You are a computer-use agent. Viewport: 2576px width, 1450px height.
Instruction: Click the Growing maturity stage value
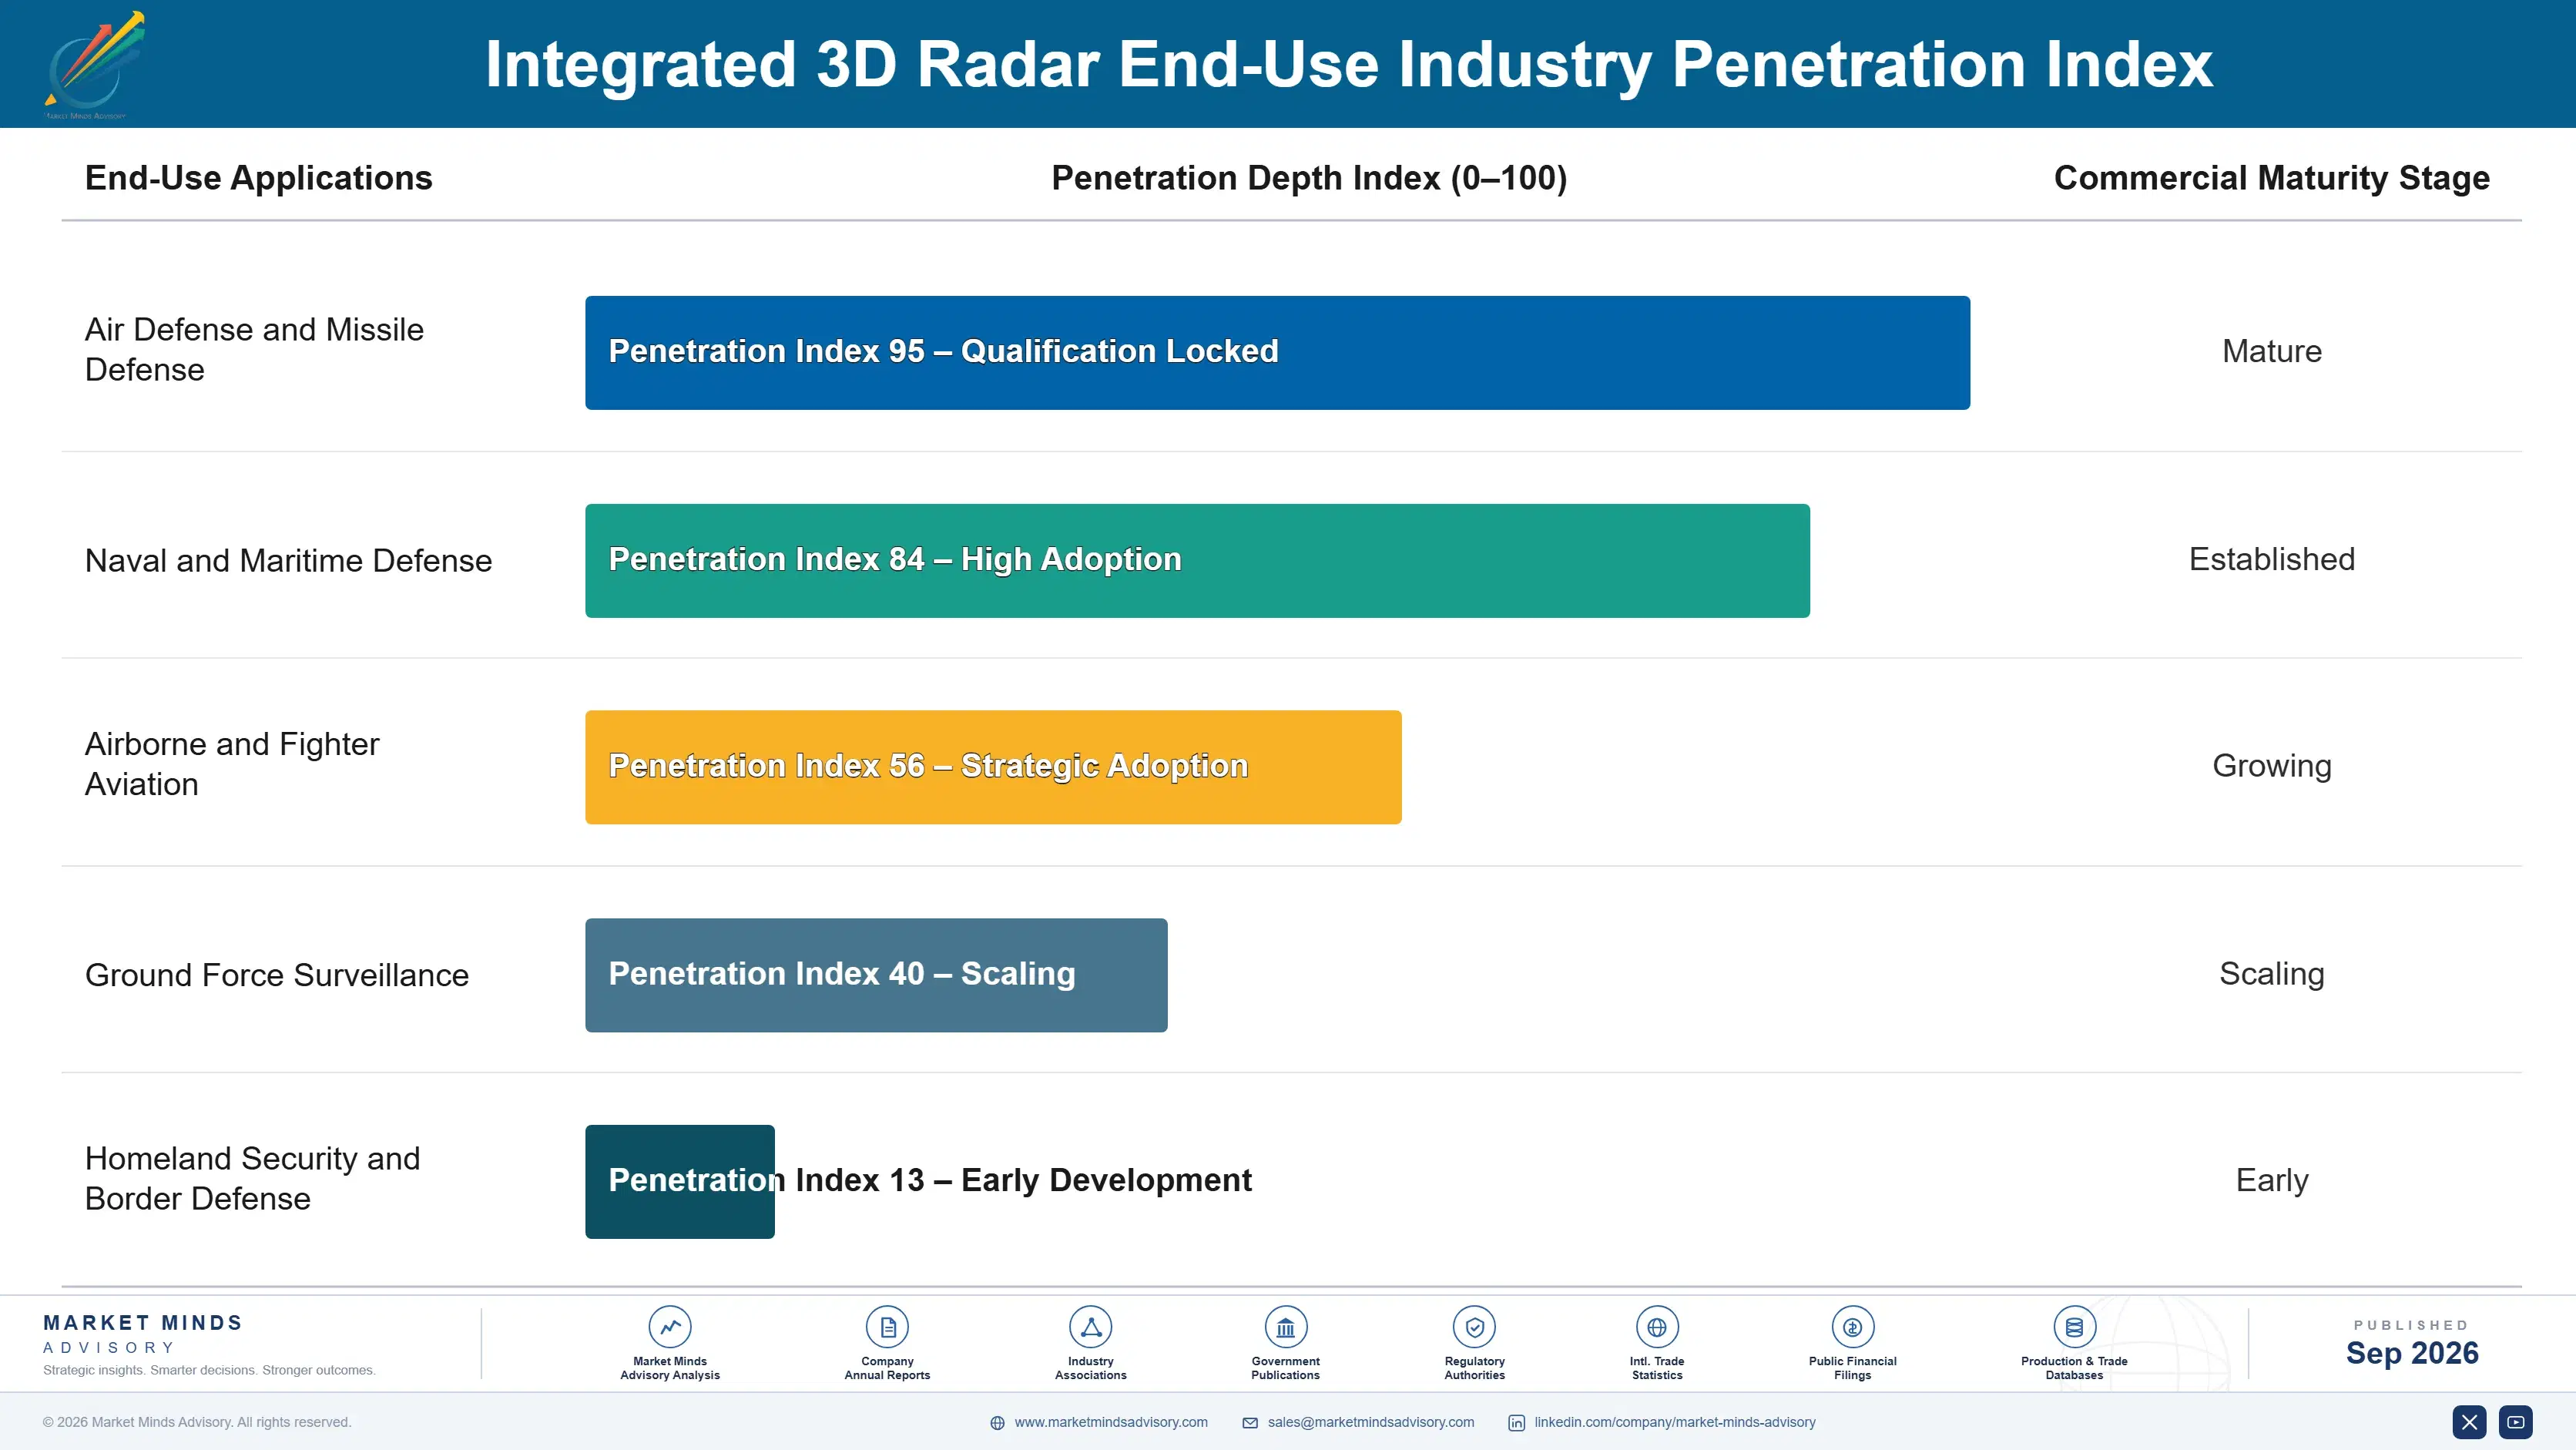point(2271,766)
